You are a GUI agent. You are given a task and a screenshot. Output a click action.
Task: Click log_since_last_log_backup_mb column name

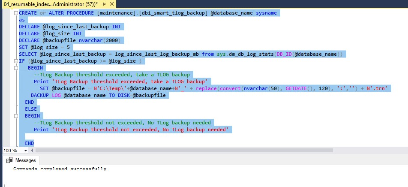157,54
